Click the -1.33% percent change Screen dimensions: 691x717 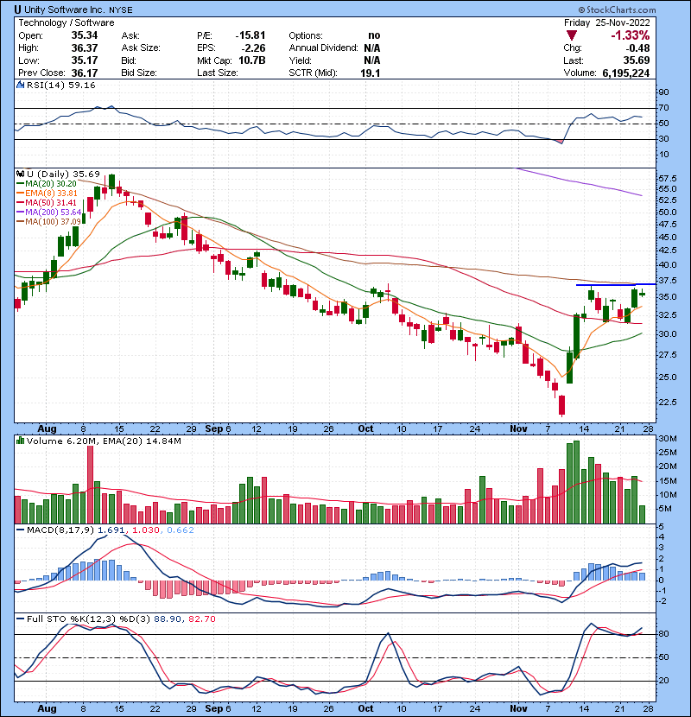click(x=631, y=35)
